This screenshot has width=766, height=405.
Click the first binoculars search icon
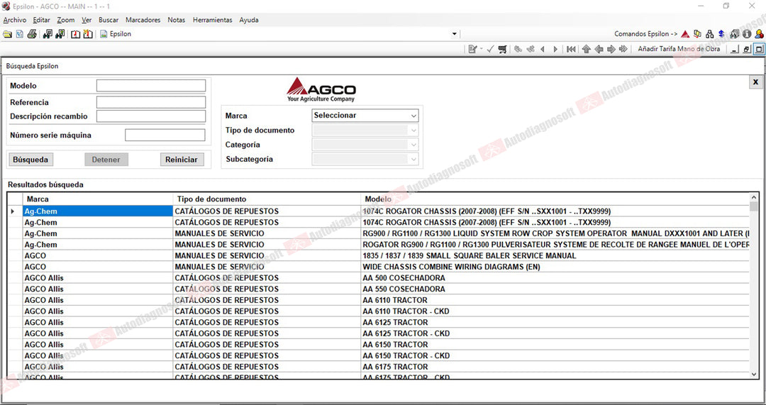click(48, 34)
